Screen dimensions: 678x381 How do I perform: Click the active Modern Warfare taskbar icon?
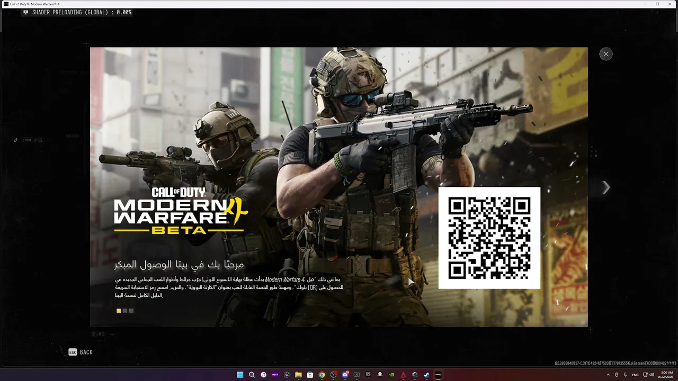438,375
